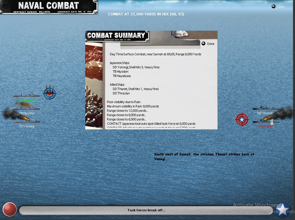The height and width of the screenshot is (220, 295).
Task: Click the DD Thanet shell hits entry
Action: [x=136, y=89]
